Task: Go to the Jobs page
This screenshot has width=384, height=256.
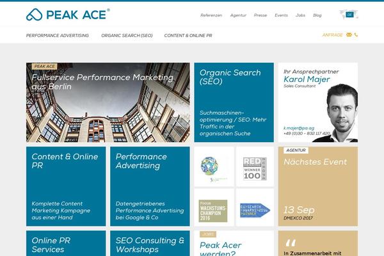Action: [300, 15]
